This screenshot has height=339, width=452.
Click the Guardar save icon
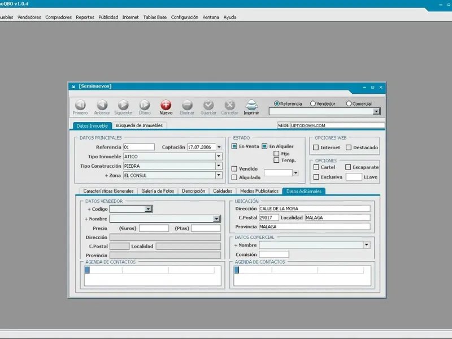[x=208, y=105]
